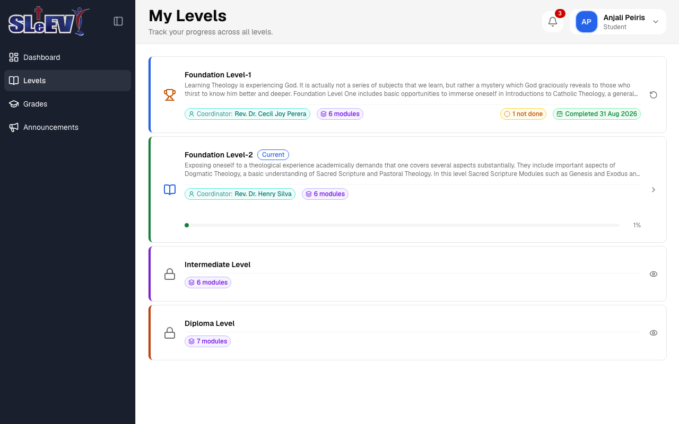The height and width of the screenshot is (424, 679).
Task: Click the open book icon on Foundation Level-2
Action: pos(170,189)
